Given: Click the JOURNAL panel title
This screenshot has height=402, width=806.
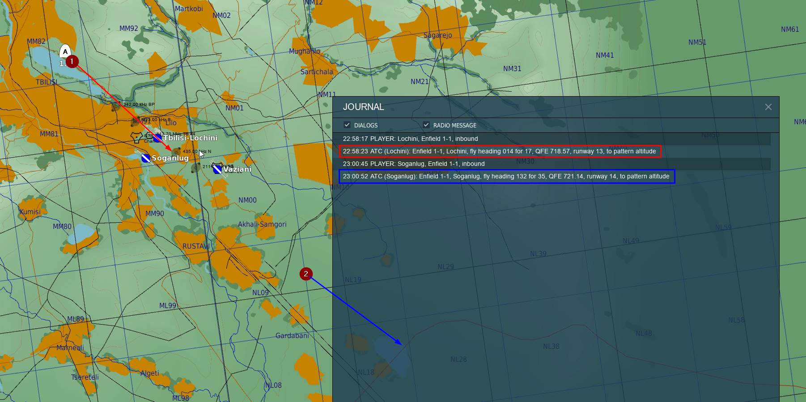Looking at the screenshot, I should [363, 107].
